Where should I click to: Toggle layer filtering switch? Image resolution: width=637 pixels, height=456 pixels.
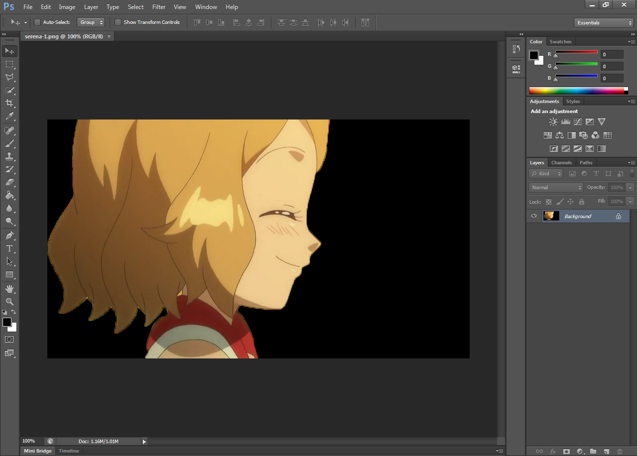click(x=632, y=173)
